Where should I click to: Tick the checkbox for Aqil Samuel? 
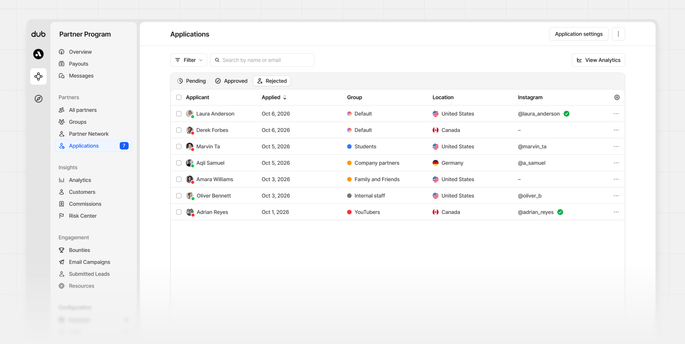coord(179,163)
